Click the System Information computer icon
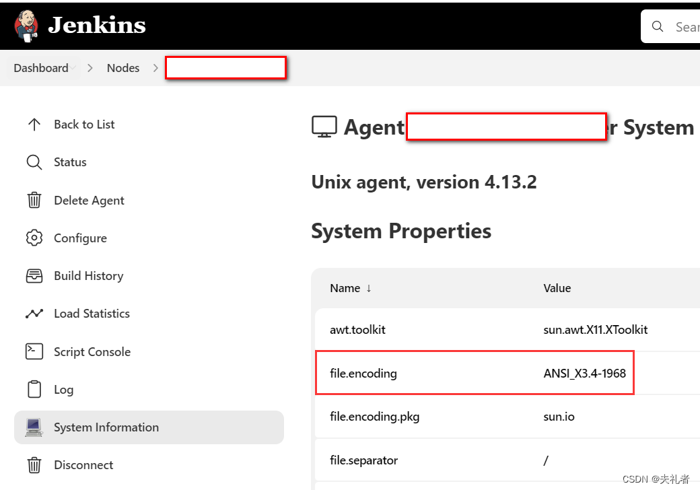700x490 pixels. 34,427
